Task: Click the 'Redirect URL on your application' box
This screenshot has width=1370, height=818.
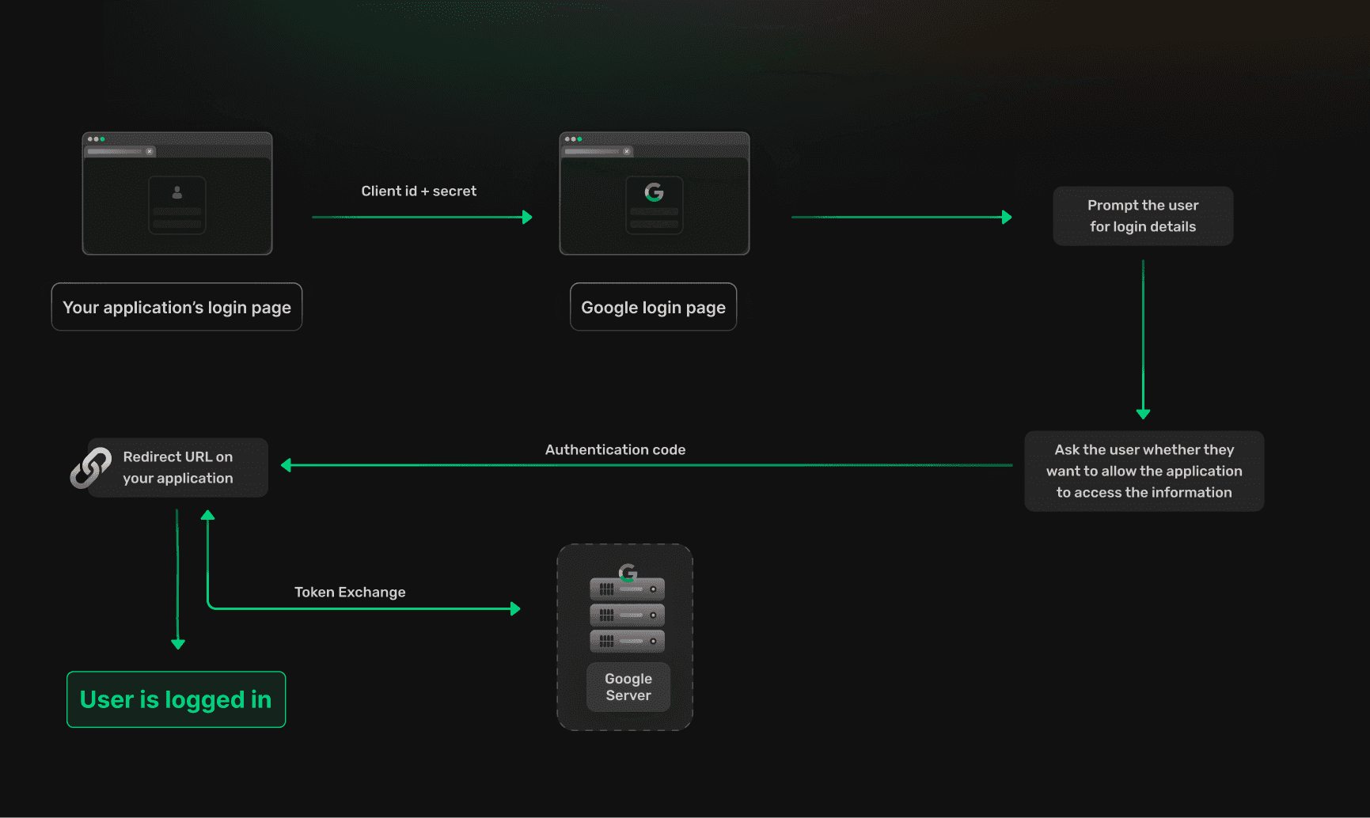Action: pos(178,468)
